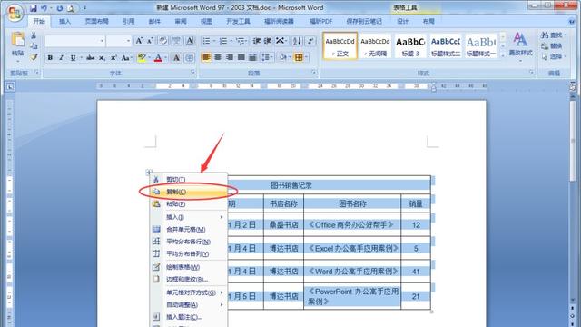
Task: Toggle Underline formatting
Action: tap(73, 57)
